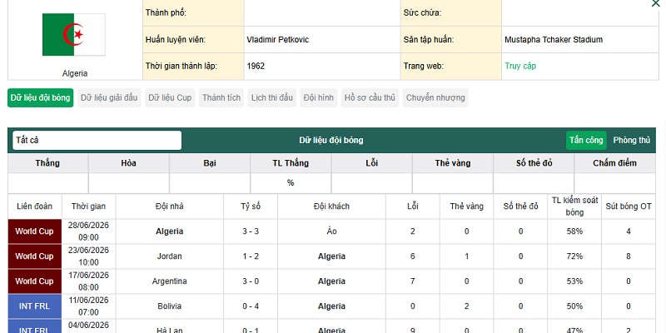Click the 50% possession value
The height and width of the screenshot is (333, 666).
pyautogui.click(x=574, y=306)
